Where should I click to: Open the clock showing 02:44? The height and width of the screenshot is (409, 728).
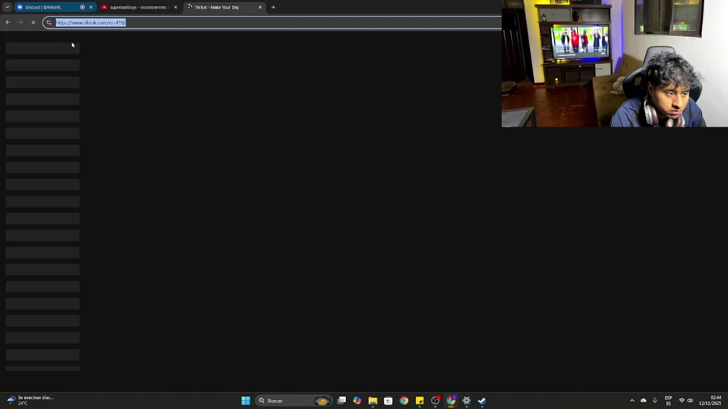coord(710,400)
